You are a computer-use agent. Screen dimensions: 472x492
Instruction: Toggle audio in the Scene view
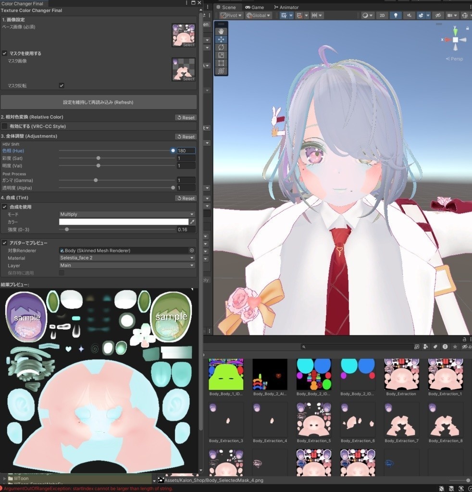tap(409, 15)
